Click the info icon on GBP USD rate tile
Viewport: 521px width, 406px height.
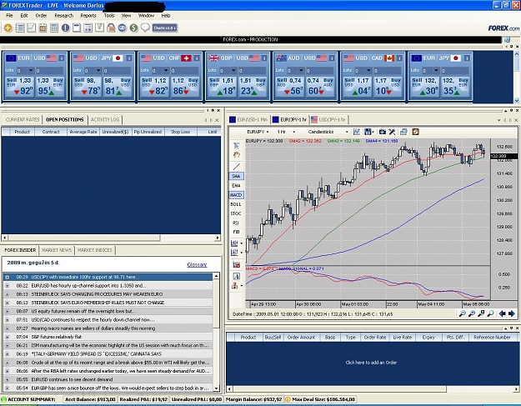click(264, 58)
